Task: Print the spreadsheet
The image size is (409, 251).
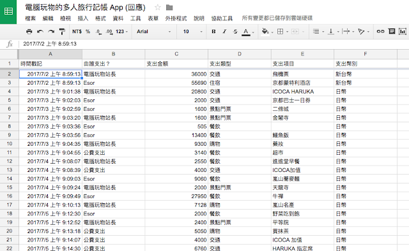Action: (x=29, y=31)
